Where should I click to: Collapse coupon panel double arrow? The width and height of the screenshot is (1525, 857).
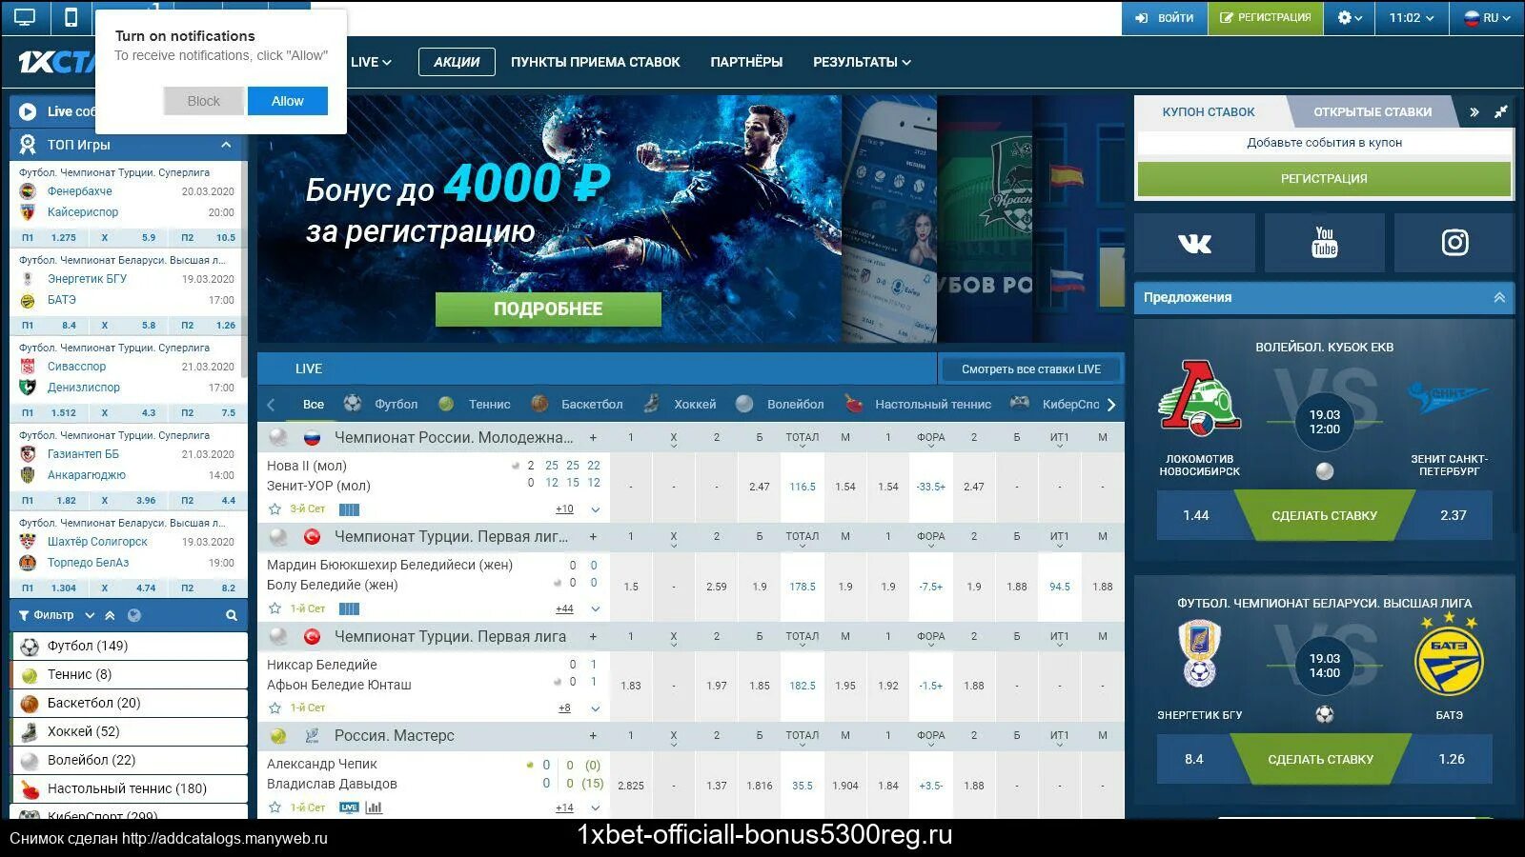click(1474, 112)
